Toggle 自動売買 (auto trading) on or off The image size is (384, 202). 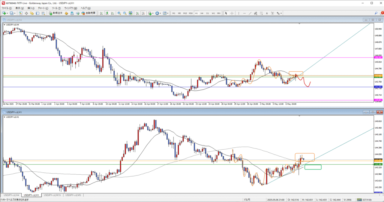tap(88, 13)
